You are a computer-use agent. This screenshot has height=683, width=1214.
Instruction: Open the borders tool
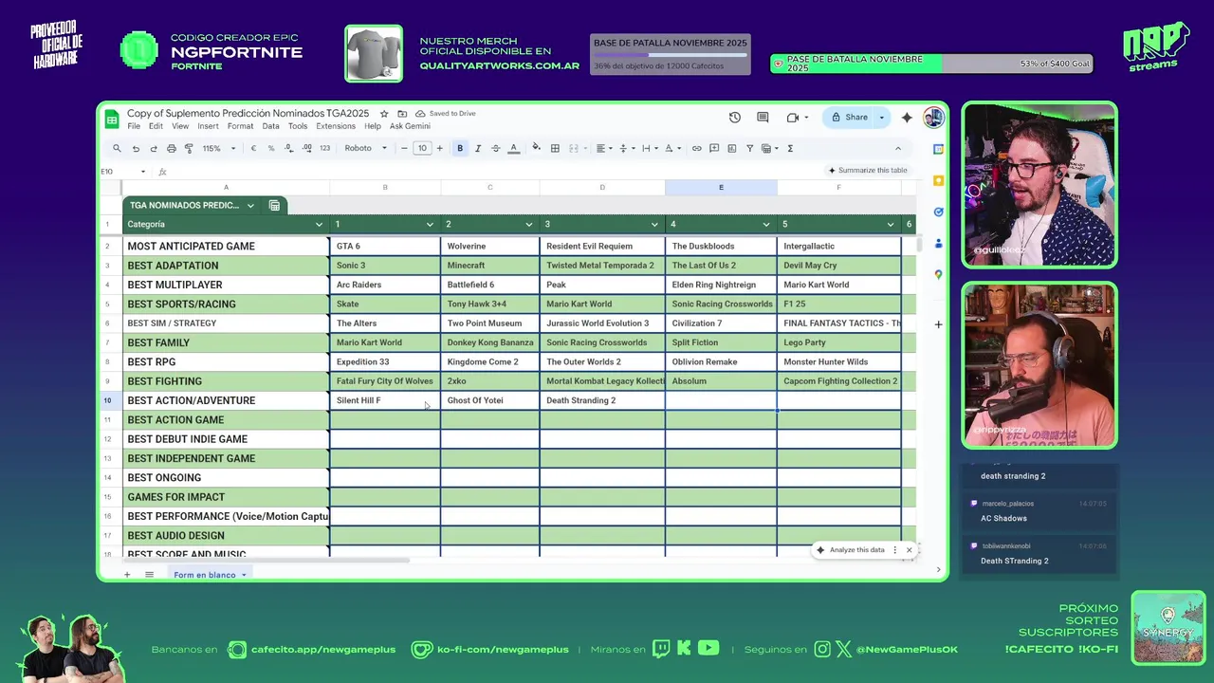click(x=555, y=148)
